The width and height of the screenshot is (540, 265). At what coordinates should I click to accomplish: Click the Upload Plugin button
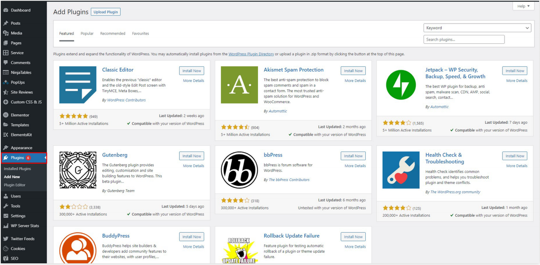105,12
